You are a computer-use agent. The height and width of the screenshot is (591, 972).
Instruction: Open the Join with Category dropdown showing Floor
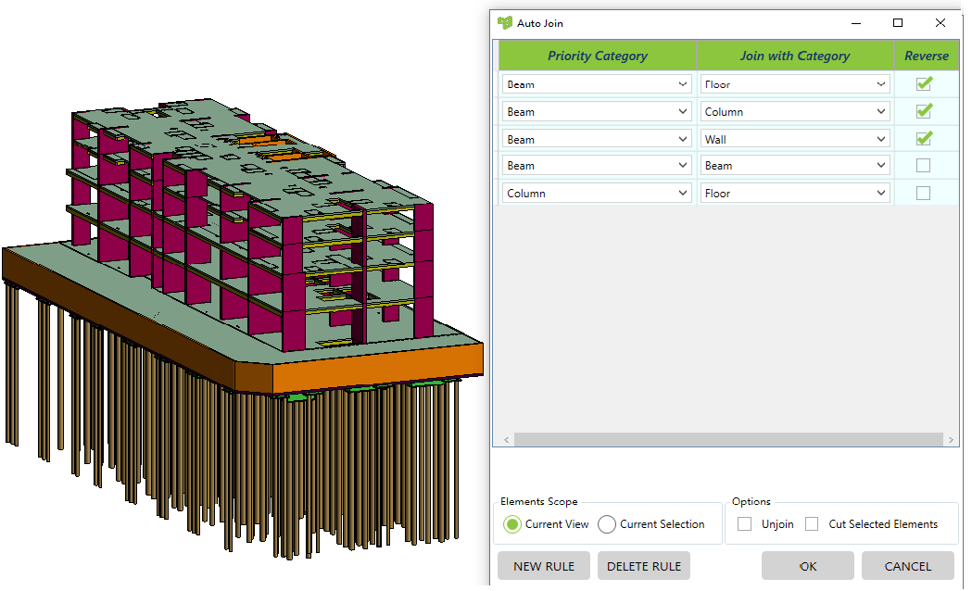881,83
